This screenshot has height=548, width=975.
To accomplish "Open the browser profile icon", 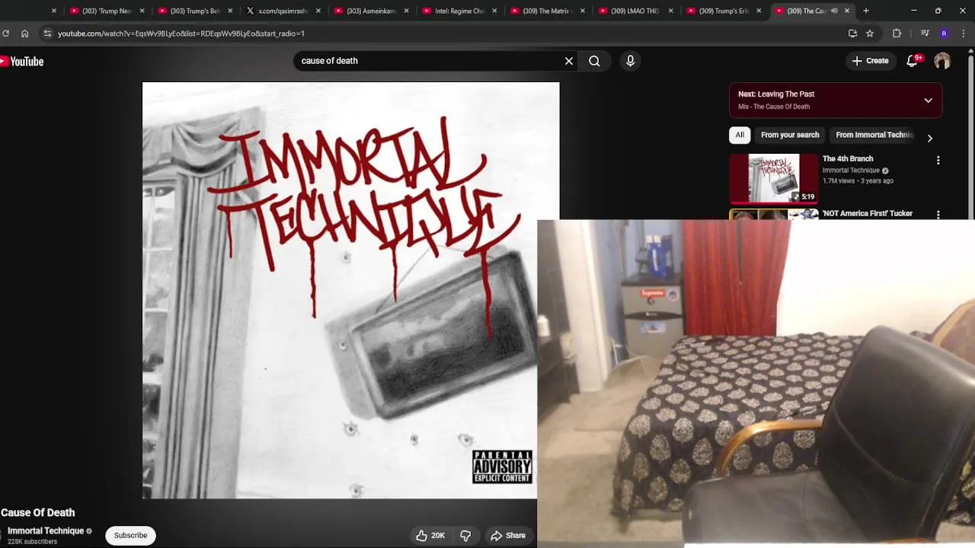I will click(x=945, y=33).
